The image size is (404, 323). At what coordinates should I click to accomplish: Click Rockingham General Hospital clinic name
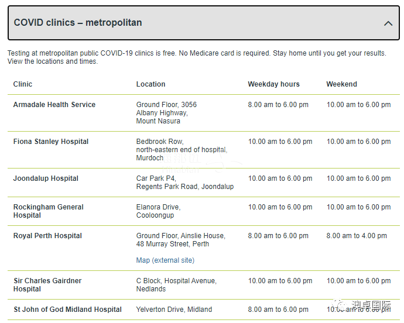[49, 211]
